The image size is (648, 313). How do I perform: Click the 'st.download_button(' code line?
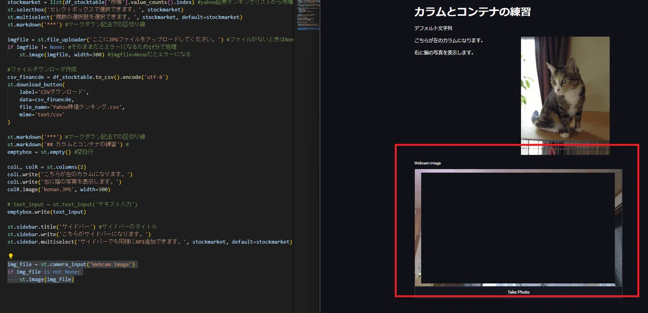(x=36, y=85)
